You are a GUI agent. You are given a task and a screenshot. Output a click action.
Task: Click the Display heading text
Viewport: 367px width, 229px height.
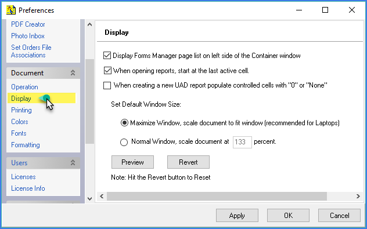tap(117, 32)
